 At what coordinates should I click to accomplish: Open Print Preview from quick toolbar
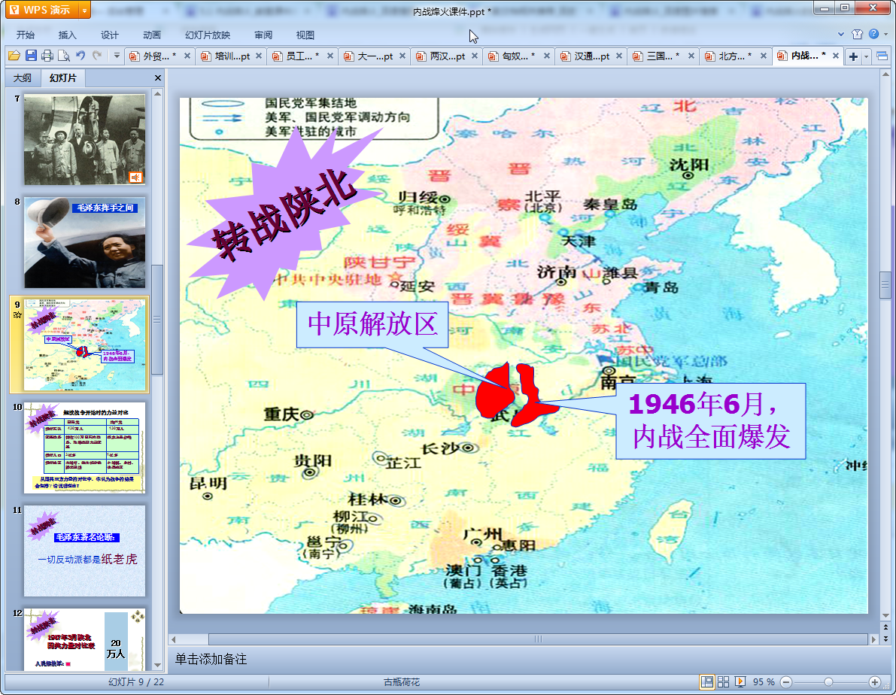coord(64,56)
